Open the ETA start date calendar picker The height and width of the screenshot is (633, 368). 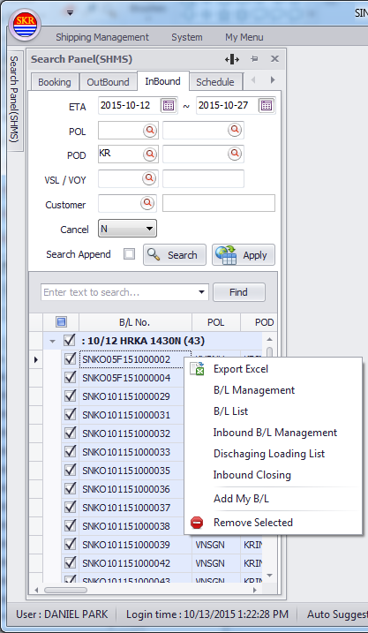[169, 106]
